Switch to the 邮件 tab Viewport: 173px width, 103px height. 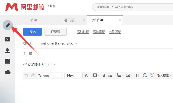coord(33,20)
